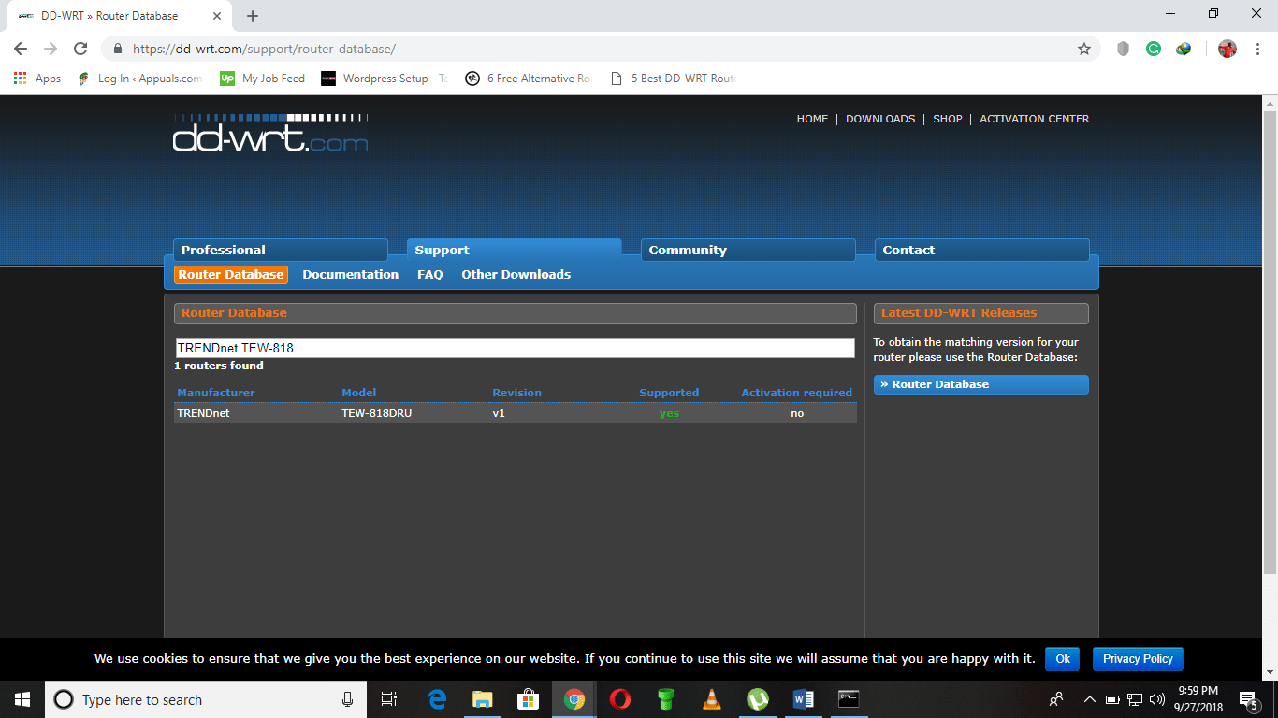Viewport: 1278px width, 718px height.
Task: Show hidden system tray icons
Action: click(1089, 699)
